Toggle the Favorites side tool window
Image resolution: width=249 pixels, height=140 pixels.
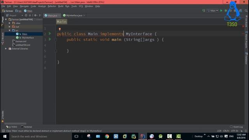(x=2, y=117)
